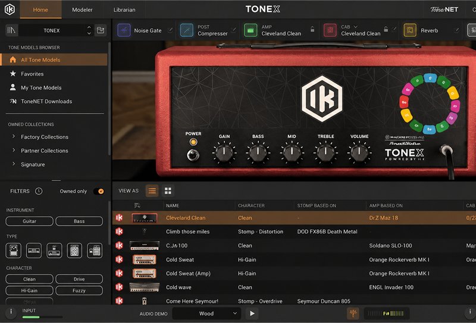This screenshot has width=476, height=323.
Task: Select the Cleveland Clean tone model row
Action: pos(294,218)
